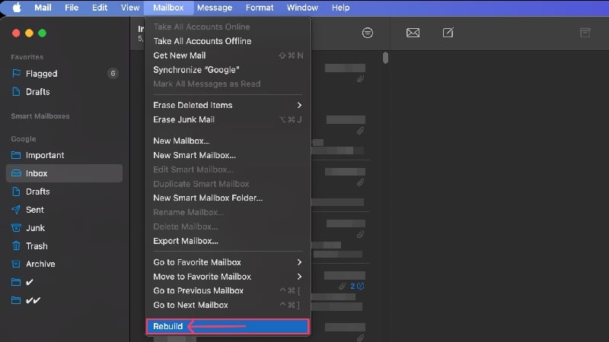Click the Get Mail envelope icon
The height and width of the screenshot is (342, 609).
tap(413, 33)
